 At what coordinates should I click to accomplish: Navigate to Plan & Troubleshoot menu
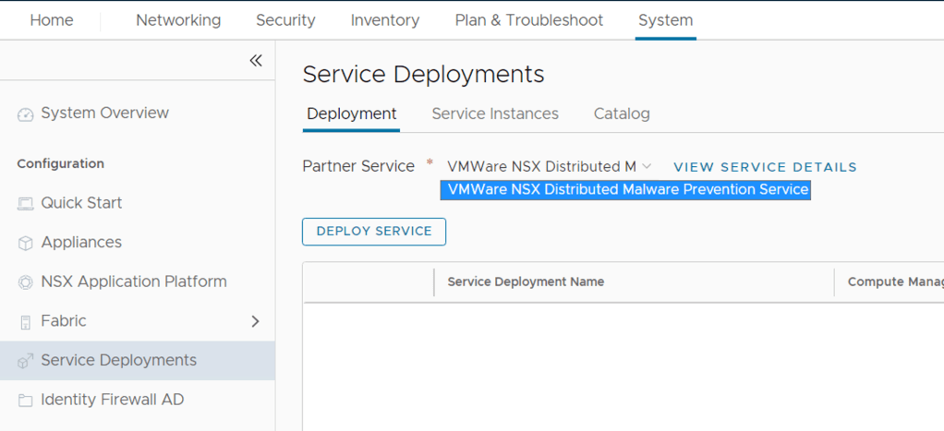pyautogui.click(x=528, y=20)
